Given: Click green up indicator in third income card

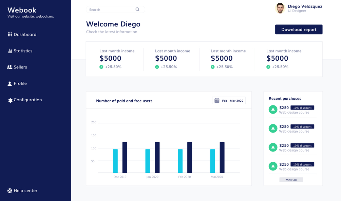Looking at the screenshot, I should (x=213, y=67).
